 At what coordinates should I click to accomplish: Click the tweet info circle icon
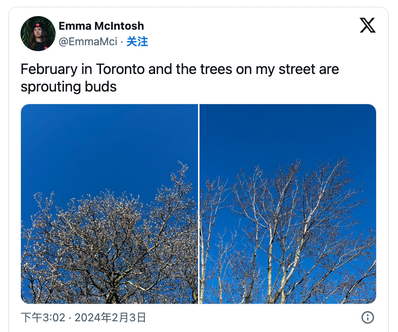click(368, 317)
